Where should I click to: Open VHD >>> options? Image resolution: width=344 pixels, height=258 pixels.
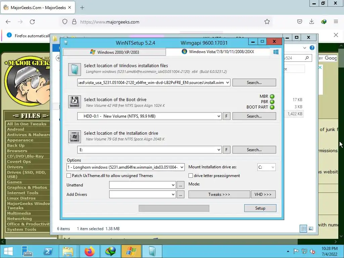[x=263, y=195]
